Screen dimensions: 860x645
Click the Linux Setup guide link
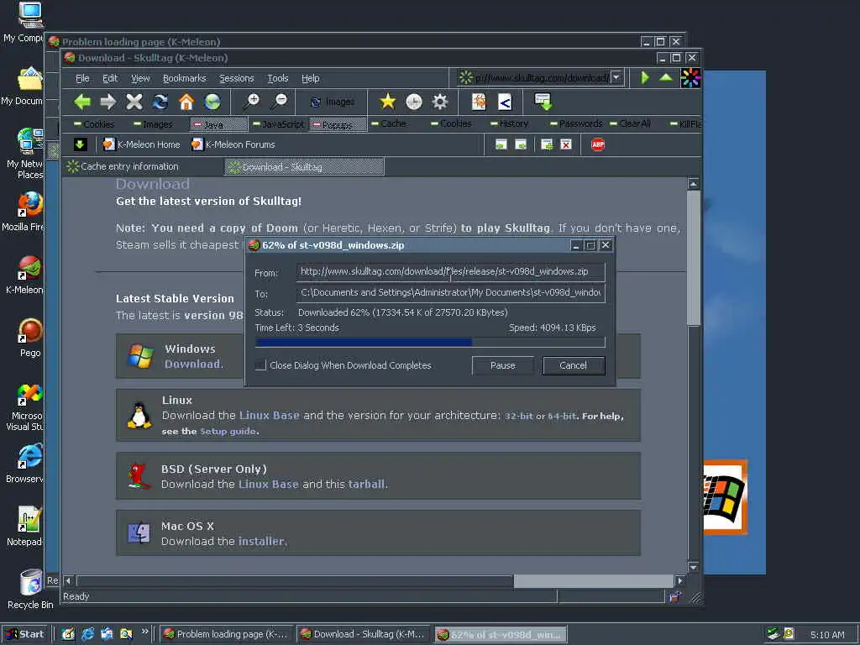coord(228,431)
